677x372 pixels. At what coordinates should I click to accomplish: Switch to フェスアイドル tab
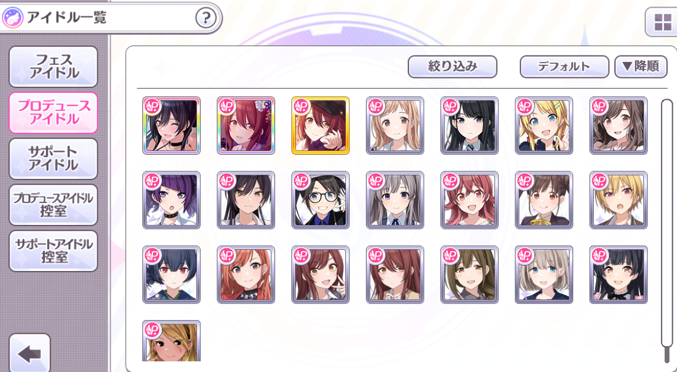click(x=54, y=67)
